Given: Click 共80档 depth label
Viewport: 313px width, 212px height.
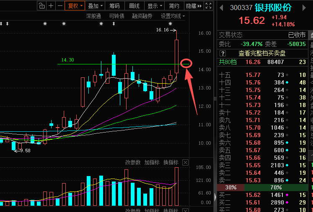Looking at the screenshot, I should 228,62.
